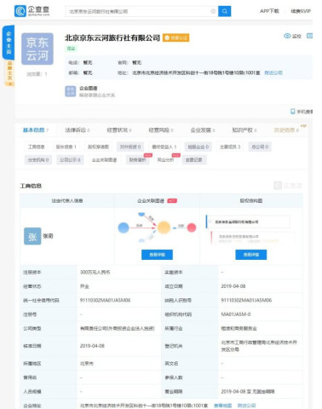The height and width of the screenshot is (409, 322).
Task: Select the 300万元人民币 registered capital value
Action: click(x=95, y=272)
